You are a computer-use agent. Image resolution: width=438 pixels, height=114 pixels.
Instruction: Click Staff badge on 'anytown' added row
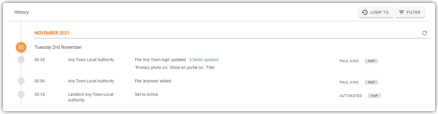click(371, 82)
